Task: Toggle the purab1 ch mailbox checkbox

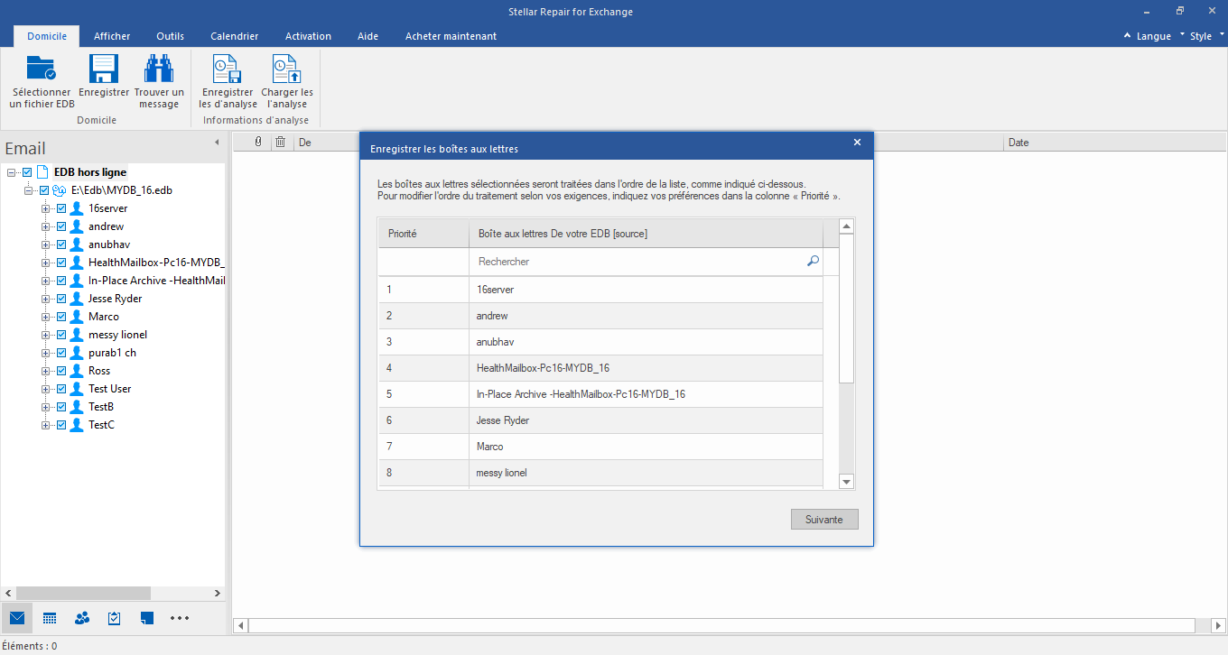Action: tap(61, 353)
